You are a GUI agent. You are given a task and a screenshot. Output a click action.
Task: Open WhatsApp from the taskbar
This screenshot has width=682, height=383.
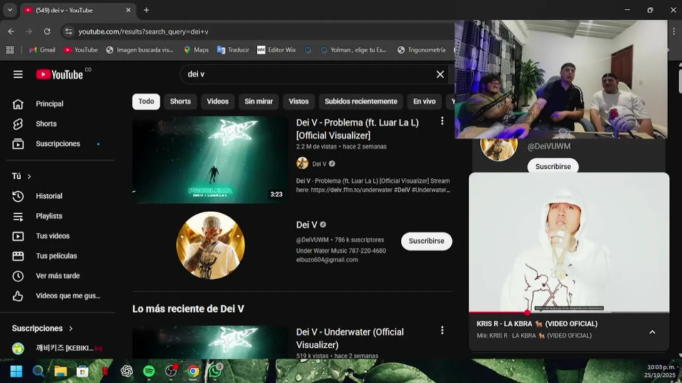coord(215,371)
